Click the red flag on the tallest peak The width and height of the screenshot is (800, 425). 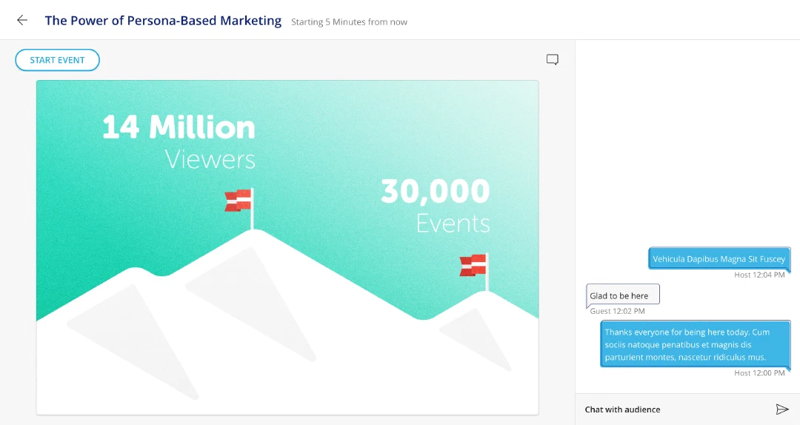239,201
